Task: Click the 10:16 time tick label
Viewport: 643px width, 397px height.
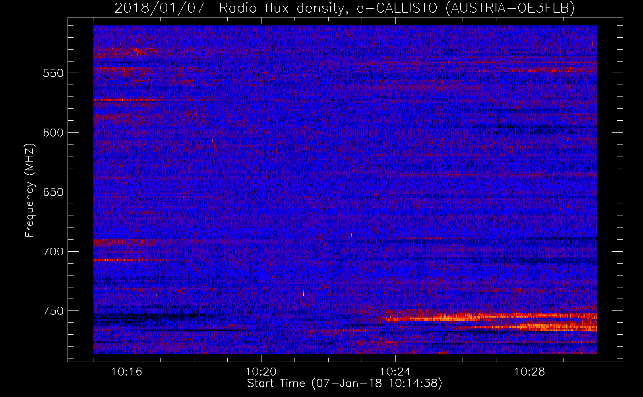Action: pyautogui.click(x=127, y=372)
